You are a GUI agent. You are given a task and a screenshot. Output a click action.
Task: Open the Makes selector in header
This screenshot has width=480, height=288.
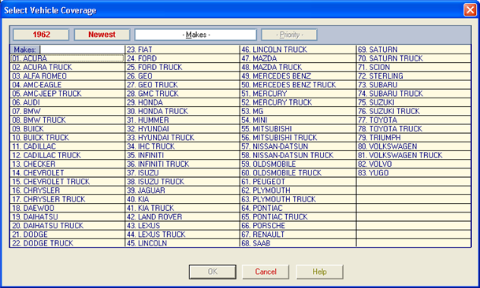tap(195, 35)
